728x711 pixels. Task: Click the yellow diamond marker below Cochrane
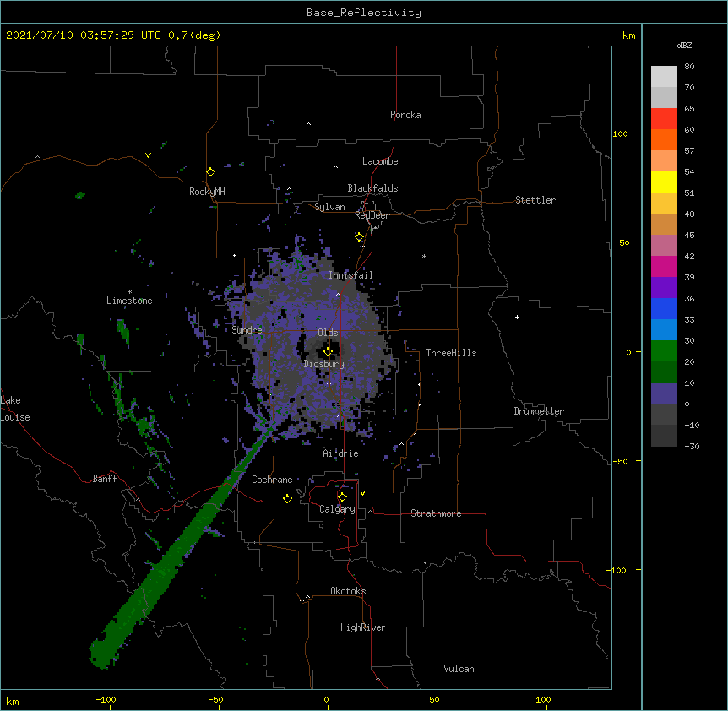tap(287, 498)
